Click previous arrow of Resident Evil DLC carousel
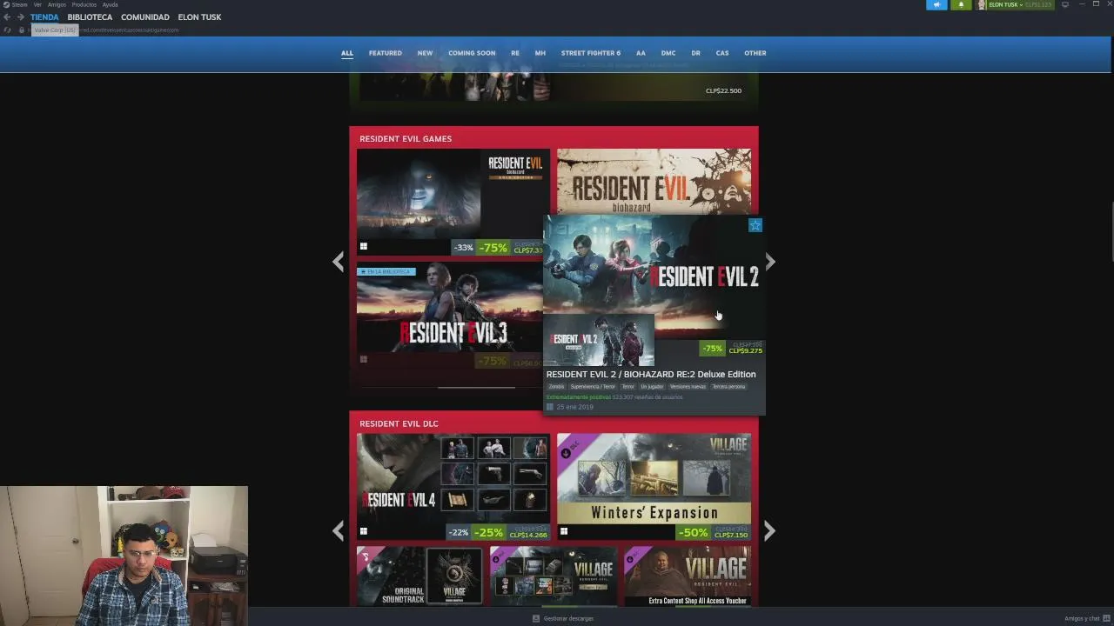 tap(339, 530)
